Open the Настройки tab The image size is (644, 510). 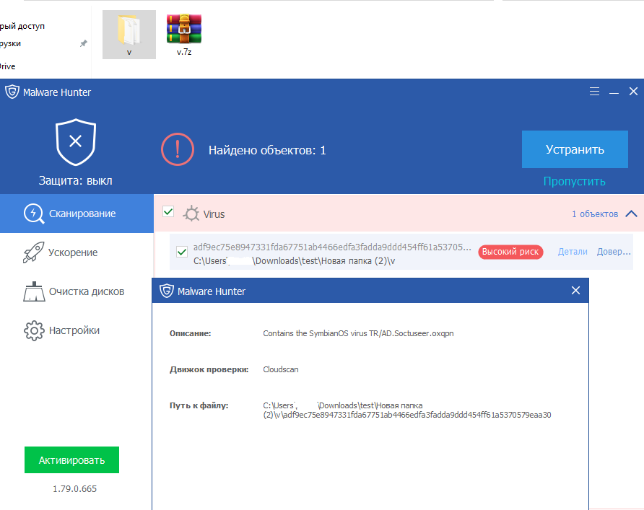(x=77, y=330)
